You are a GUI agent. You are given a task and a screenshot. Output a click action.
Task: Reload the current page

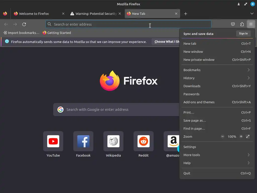pyautogui.click(x=24, y=24)
